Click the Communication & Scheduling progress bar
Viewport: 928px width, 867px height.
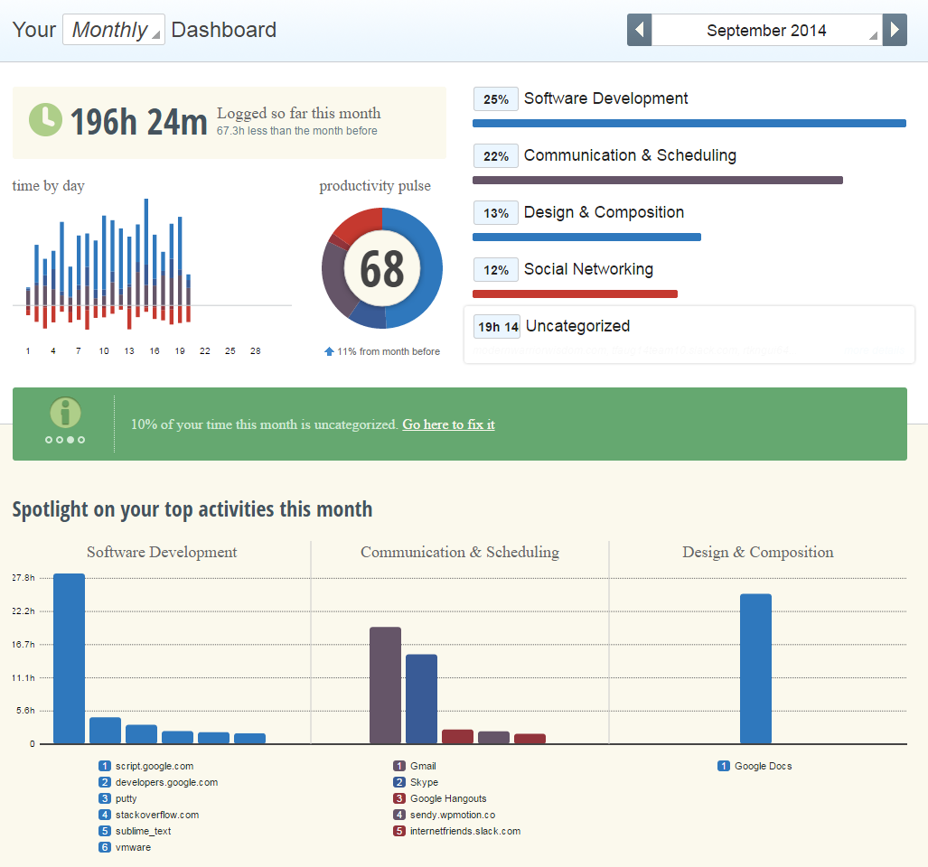point(657,181)
